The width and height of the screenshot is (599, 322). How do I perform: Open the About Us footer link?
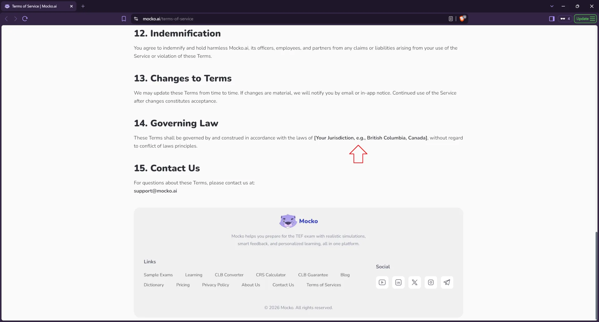pos(251,285)
